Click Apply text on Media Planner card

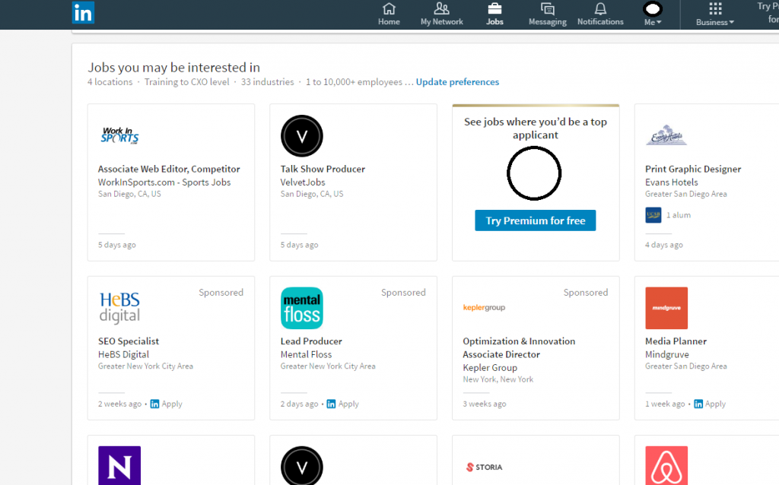[715, 404]
